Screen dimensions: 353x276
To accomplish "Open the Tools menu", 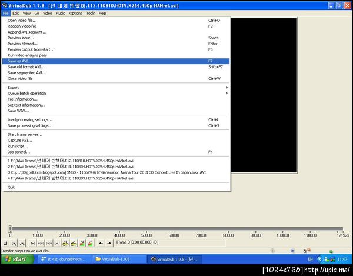I will (91, 14).
